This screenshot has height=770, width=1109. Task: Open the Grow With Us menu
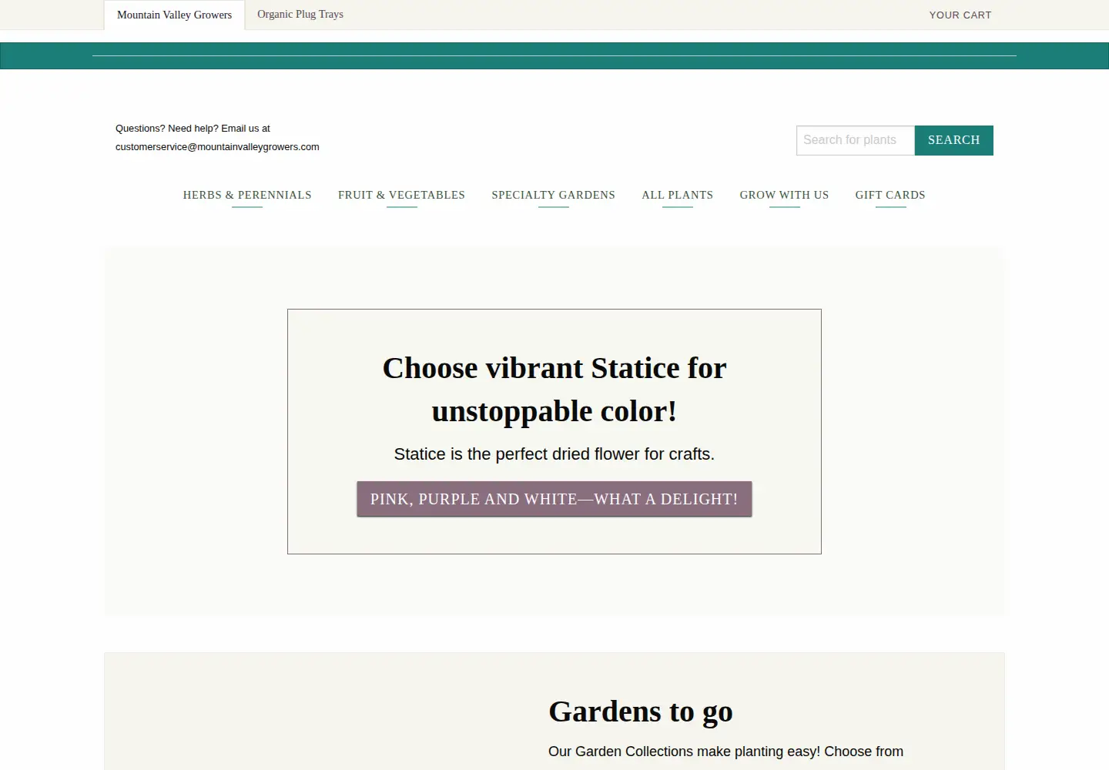coord(784,195)
